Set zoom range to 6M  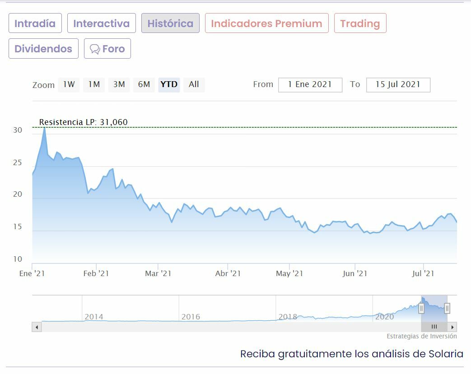tap(144, 84)
